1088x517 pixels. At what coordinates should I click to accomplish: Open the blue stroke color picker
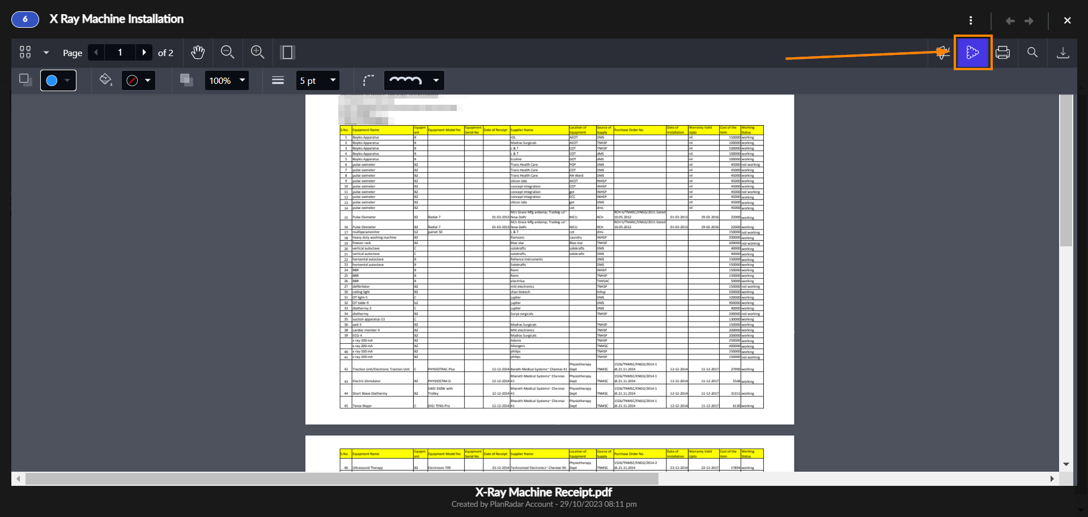tap(58, 80)
